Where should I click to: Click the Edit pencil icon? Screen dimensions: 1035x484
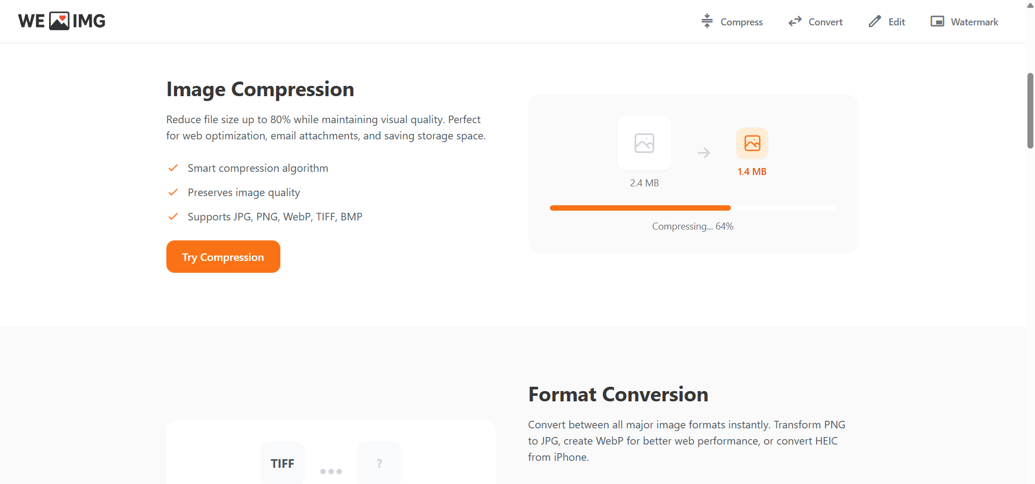(875, 21)
